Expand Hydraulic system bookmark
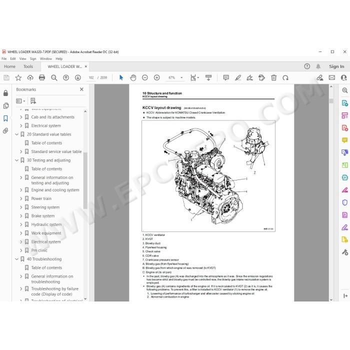The height and width of the screenshot is (350, 350). click(21, 224)
